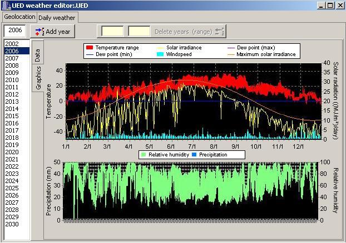Click the 12/1 date label on axis
This screenshot has width=346, height=243.
[x=298, y=146]
